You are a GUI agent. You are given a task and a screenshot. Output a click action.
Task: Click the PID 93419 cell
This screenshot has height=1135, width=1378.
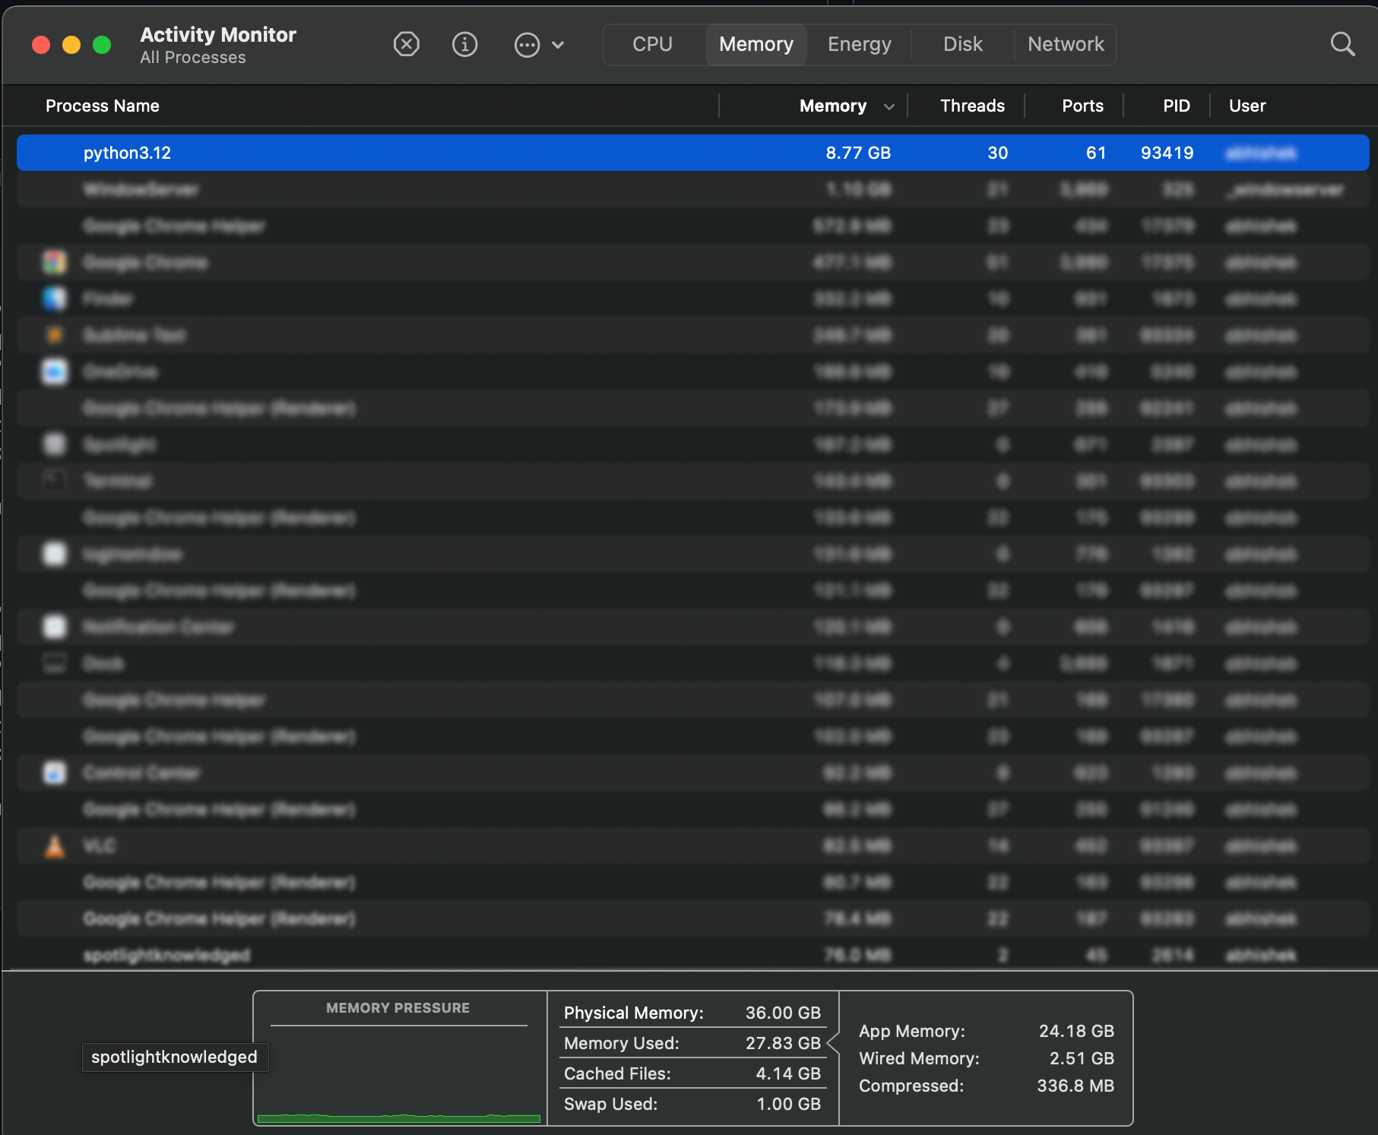pos(1167,153)
